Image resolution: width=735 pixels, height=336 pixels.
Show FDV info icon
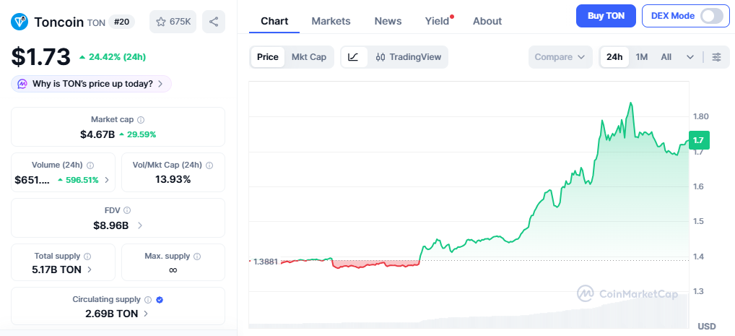pos(127,210)
